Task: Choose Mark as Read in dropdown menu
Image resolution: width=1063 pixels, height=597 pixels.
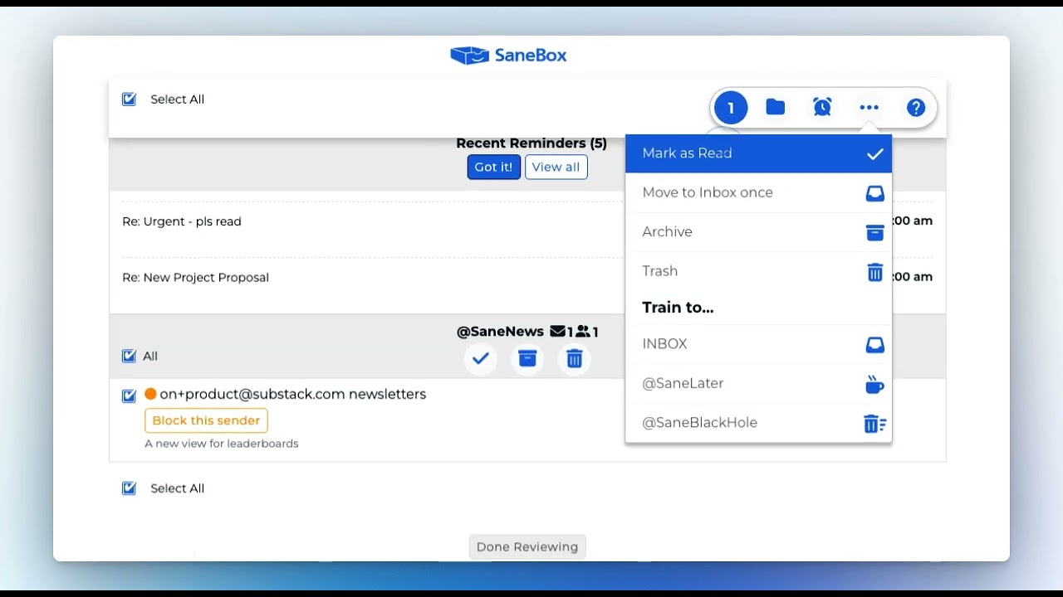Action: coord(758,153)
